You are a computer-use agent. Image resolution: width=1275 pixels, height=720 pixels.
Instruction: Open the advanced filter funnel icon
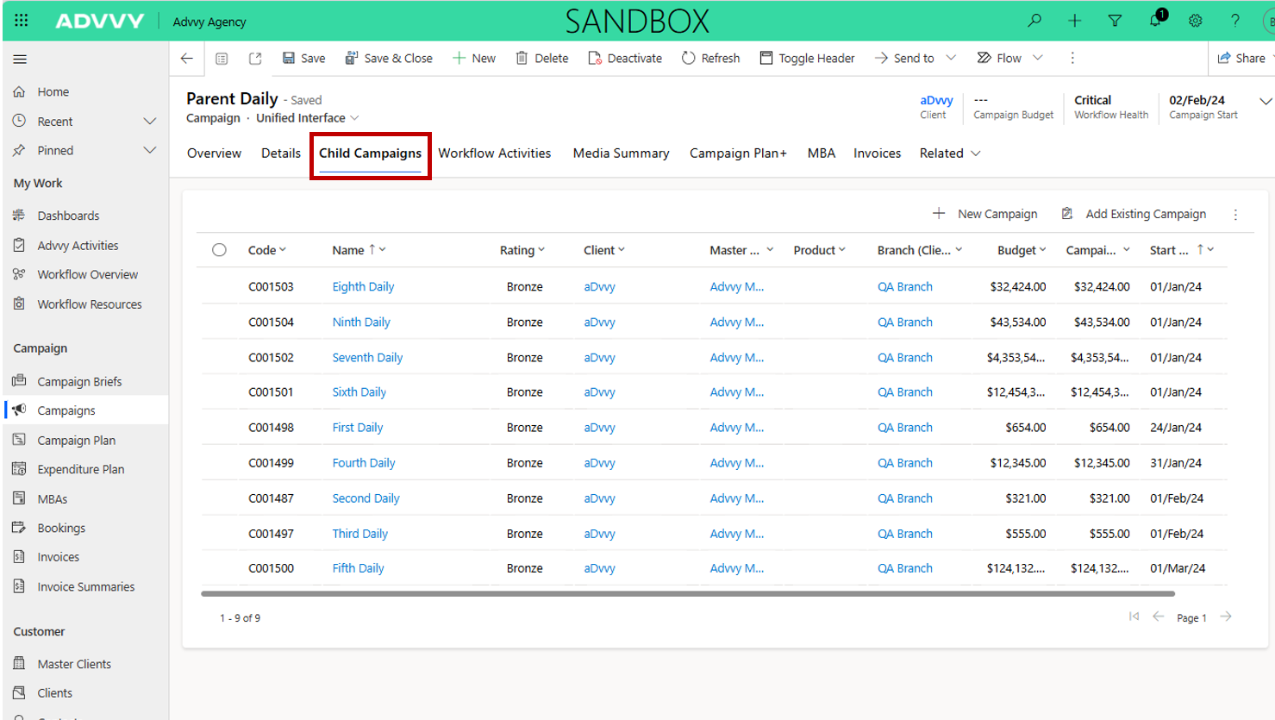1115,21
